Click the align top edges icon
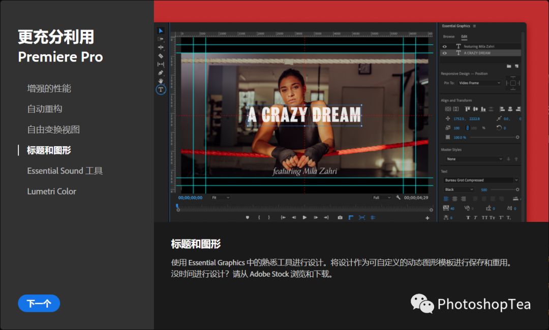The image size is (549, 330). (468, 109)
